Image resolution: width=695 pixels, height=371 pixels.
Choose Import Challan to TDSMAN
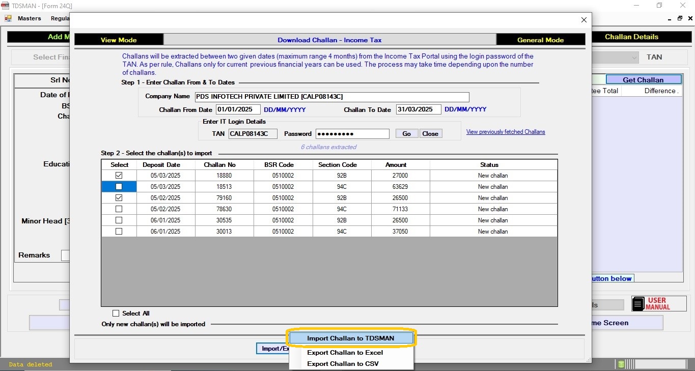350,338
